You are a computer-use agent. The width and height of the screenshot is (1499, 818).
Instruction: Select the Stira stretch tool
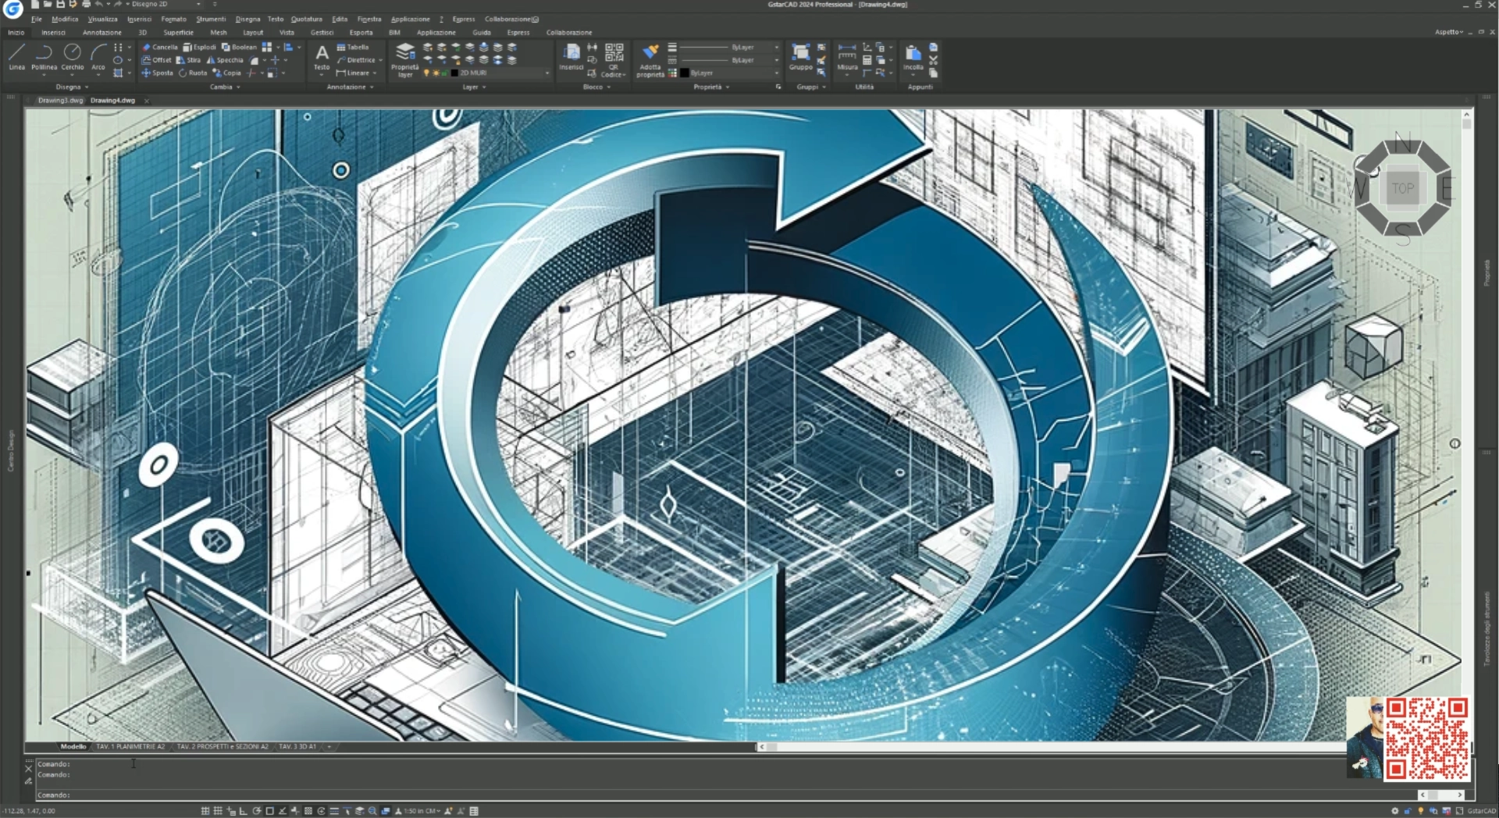(x=188, y=60)
